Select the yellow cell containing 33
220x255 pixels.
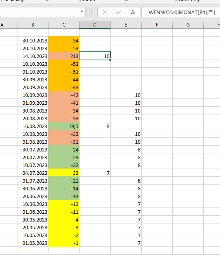[x=64, y=173]
